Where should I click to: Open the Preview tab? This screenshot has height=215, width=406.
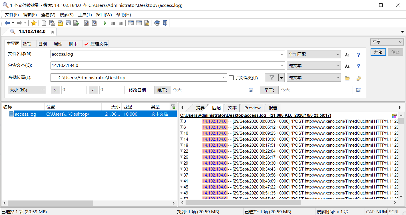(x=252, y=108)
